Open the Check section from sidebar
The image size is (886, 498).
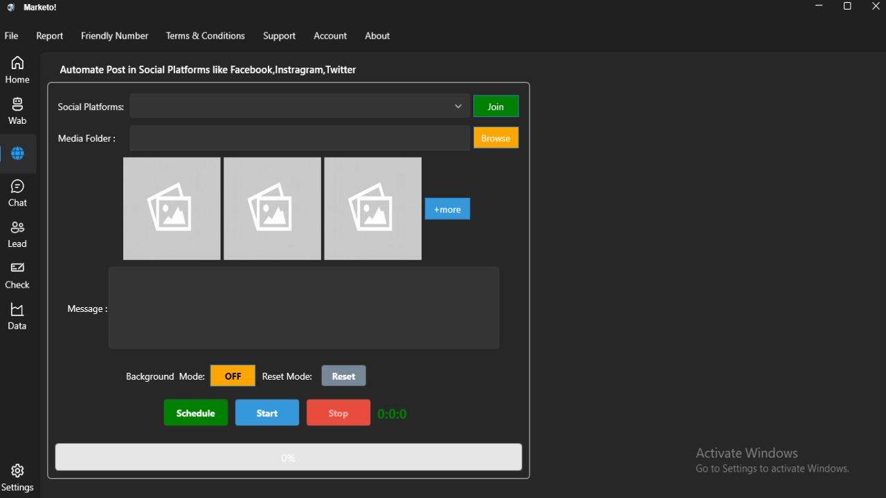coord(17,274)
